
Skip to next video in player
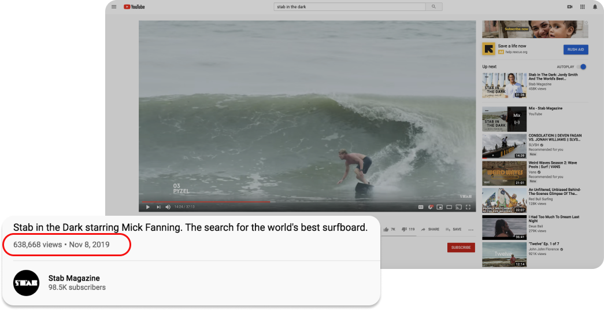[x=158, y=207]
